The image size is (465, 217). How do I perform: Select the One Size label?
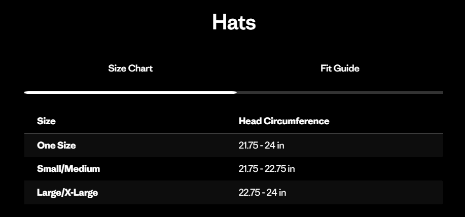[56, 146]
